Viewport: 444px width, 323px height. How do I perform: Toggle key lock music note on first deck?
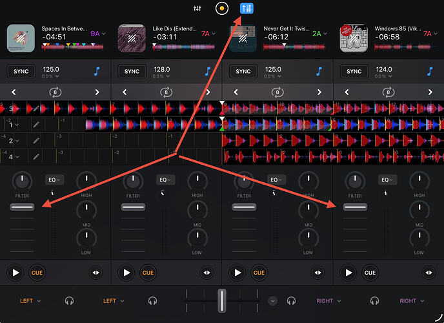tap(97, 71)
